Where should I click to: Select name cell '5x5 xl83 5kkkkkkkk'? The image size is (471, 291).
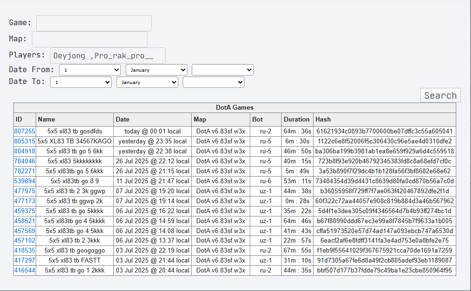coord(75,161)
